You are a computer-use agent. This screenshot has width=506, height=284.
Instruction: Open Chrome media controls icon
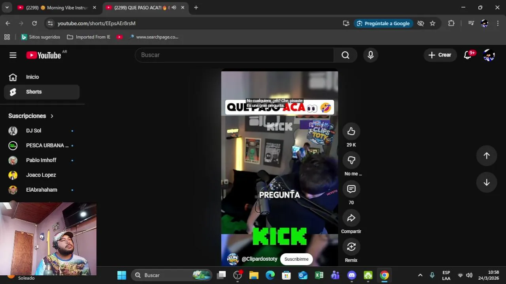471,23
